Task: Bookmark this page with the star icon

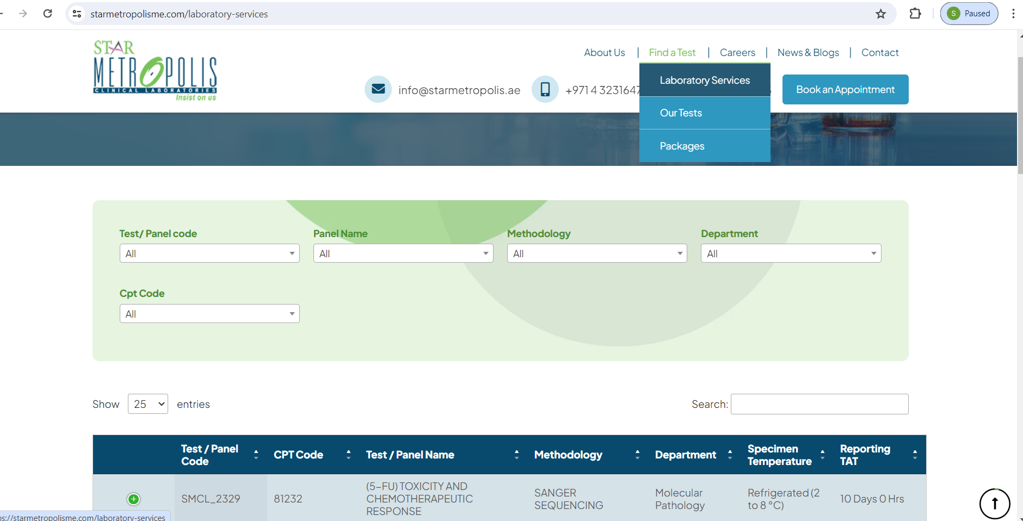Action: [x=880, y=14]
